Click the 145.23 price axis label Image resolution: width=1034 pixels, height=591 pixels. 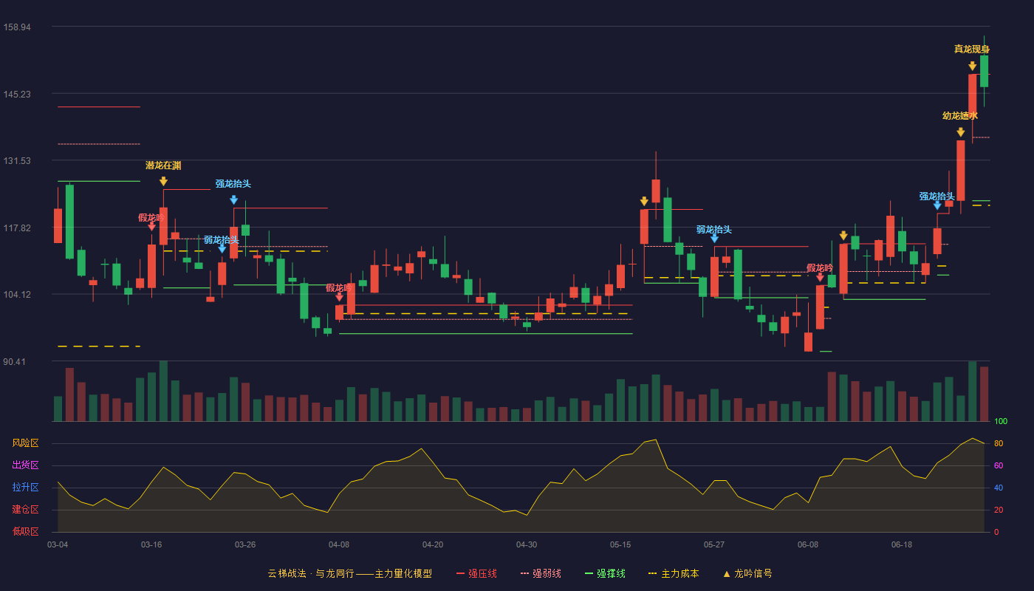click(17, 94)
